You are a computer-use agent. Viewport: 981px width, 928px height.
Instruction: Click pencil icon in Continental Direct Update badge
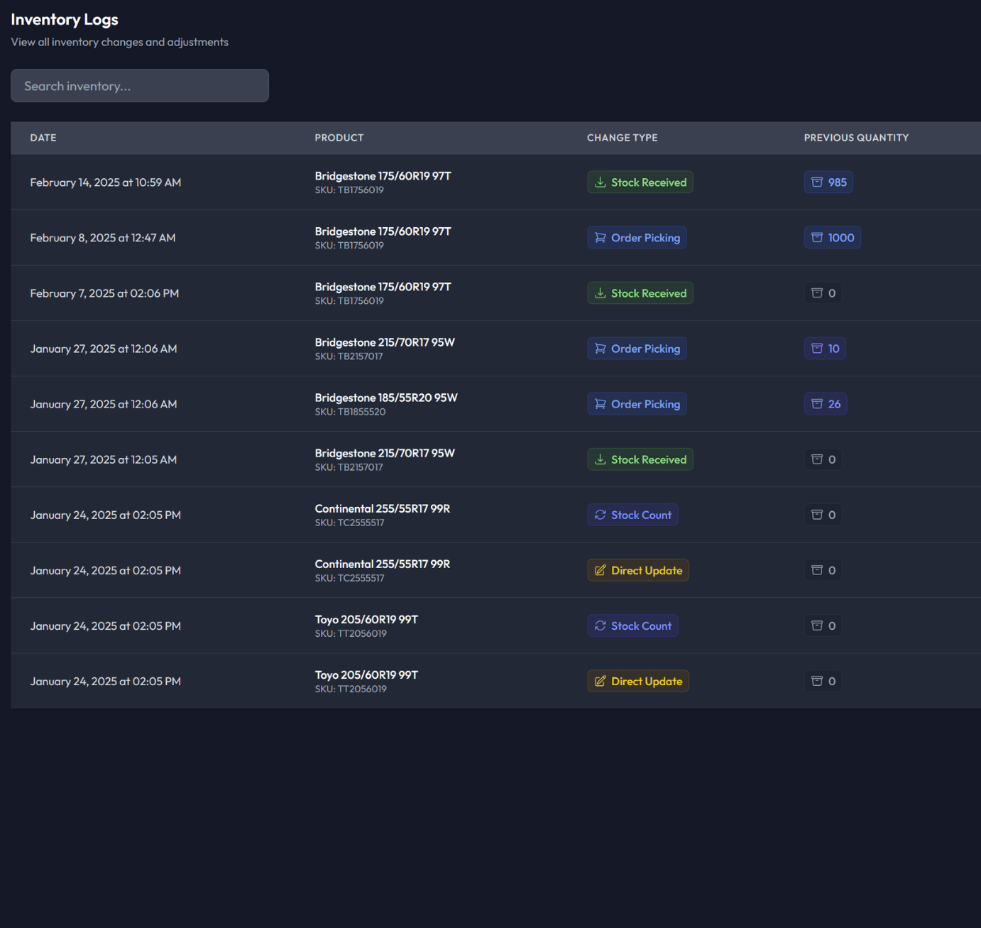click(x=601, y=570)
